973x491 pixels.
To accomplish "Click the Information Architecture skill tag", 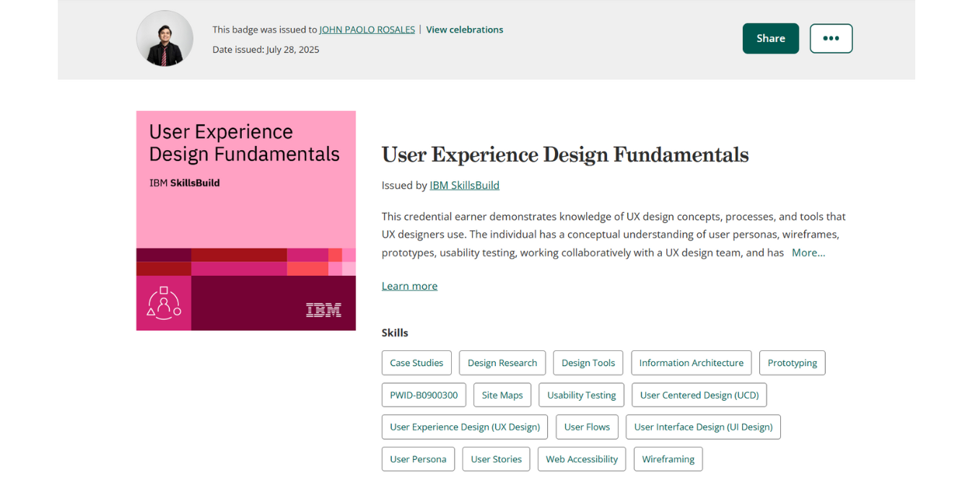I will tap(691, 362).
